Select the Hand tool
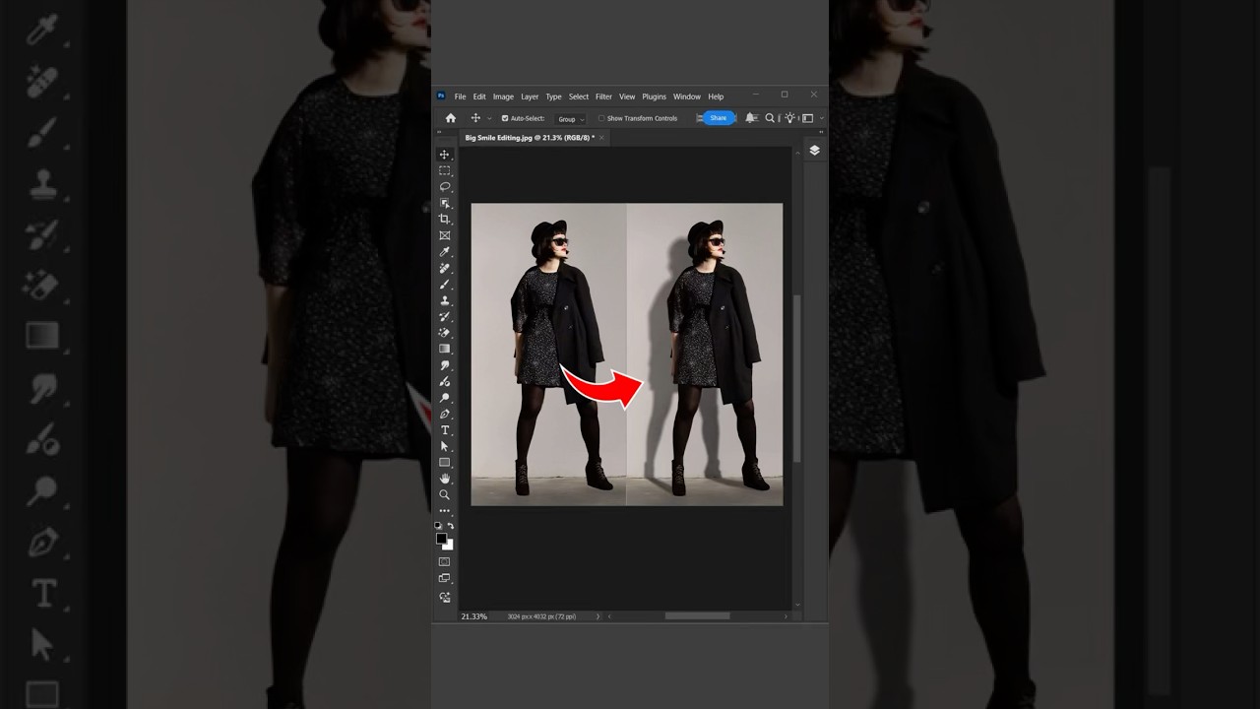The height and width of the screenshot is (709, 1260). 444,479
